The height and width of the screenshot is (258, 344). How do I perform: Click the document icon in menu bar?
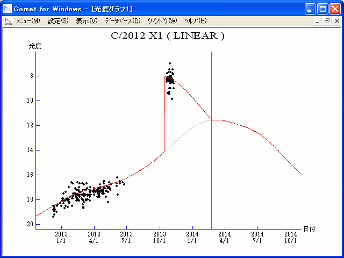tap(9, 21)
